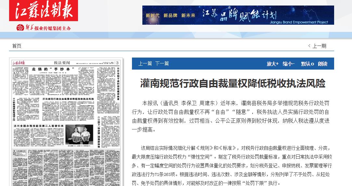Open the Jiangsu Brand Empowerment Project banner
This screenshot has width=352, height=186.
click(x=238, y=15)
